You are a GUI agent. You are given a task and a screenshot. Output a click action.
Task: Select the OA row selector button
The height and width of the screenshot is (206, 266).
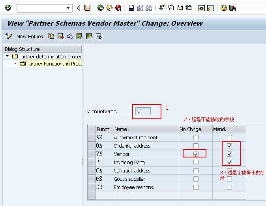pos(92,146)
